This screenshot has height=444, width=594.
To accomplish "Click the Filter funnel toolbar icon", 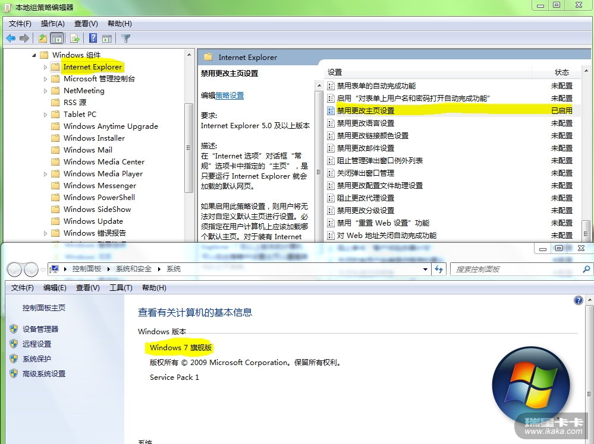I will pyautogui.click(x=126, y=38).
